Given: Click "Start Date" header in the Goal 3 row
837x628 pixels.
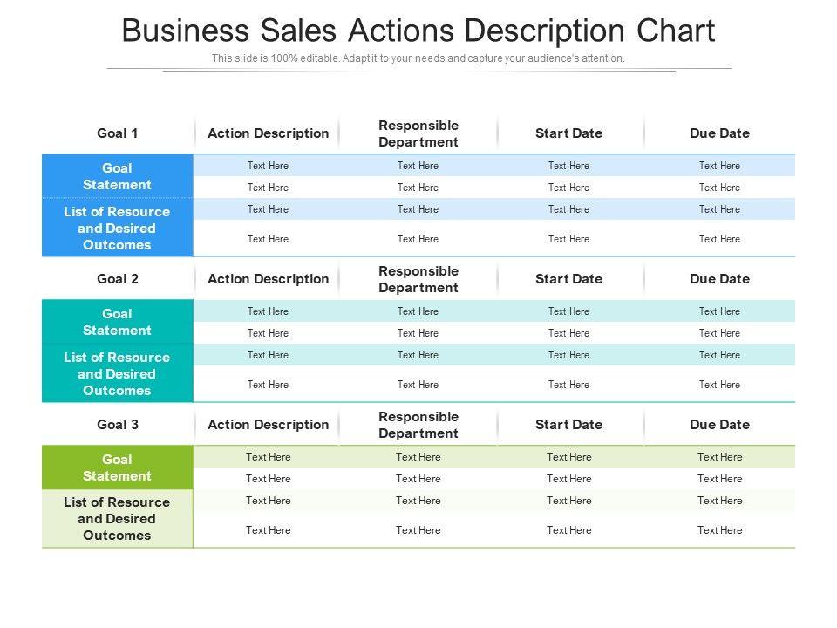Looking at the screenshot, I should coord(569,425).
